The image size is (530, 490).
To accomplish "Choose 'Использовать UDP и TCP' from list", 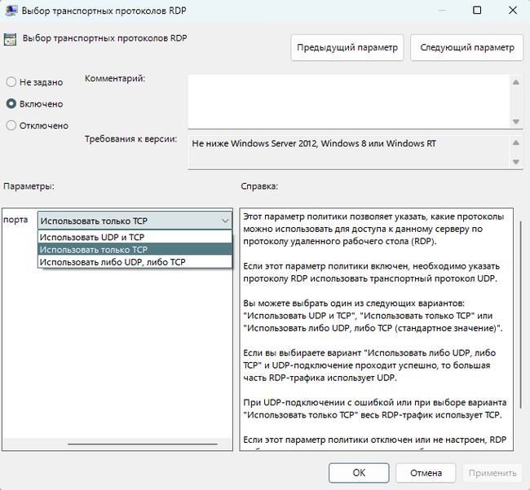I will pyautogui.click(x=135, y=237).
